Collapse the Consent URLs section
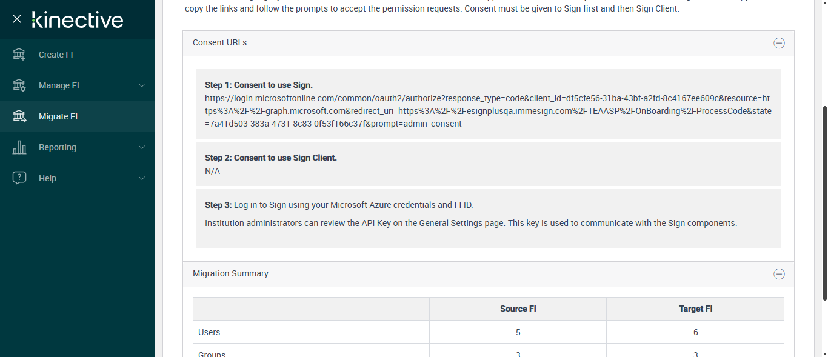Screen dimensions: 828x357 779,43
